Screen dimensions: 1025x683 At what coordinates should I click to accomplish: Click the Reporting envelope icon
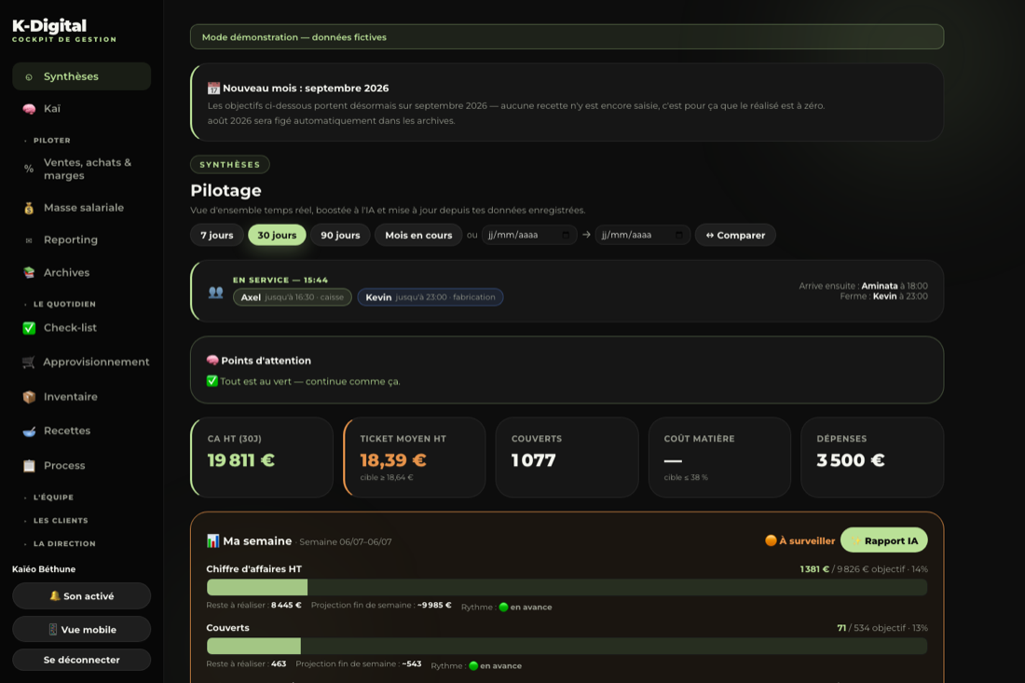tap(29, 240)
